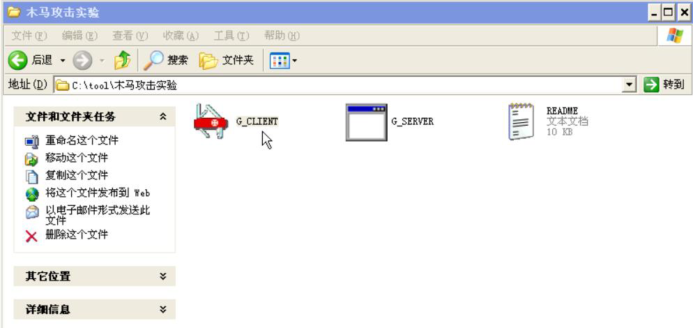Open the Back history dropdown arrow
This screenshot has width=693, height=328.
point(63,61)
